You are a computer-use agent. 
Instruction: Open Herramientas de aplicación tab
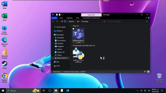tap(91, 18)
